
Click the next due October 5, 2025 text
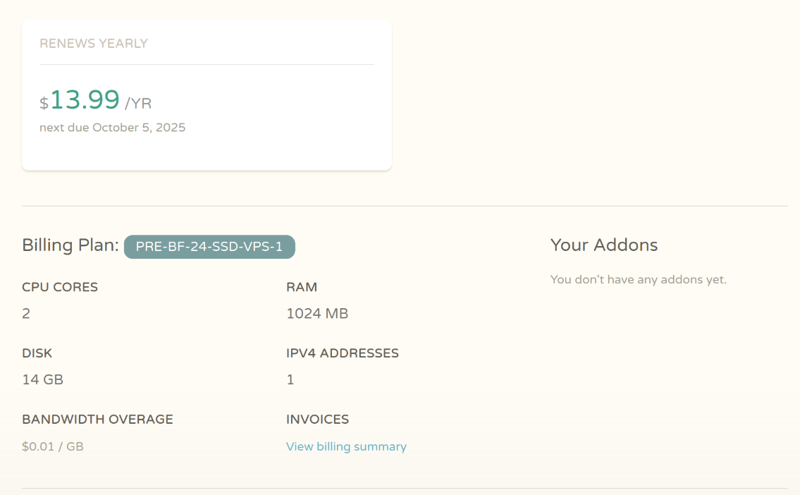click(x=112, y=128)
